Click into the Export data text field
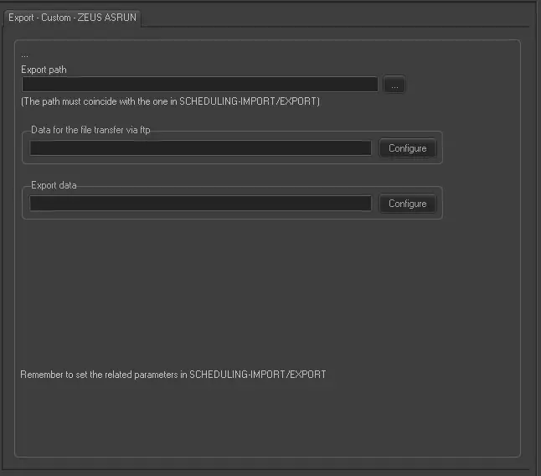 [200, 204]
